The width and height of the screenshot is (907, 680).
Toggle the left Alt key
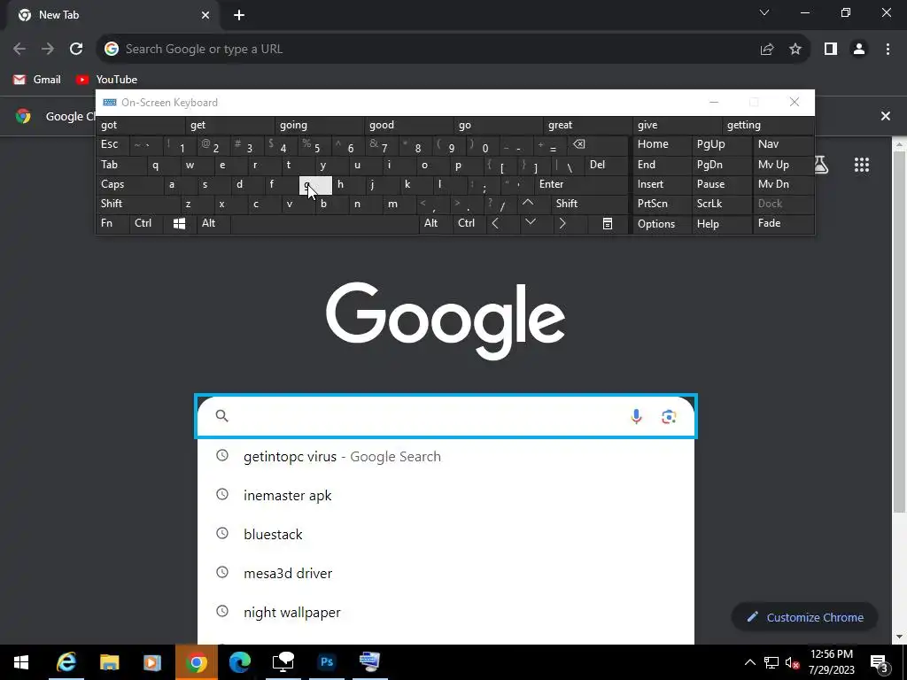[213, 223]
